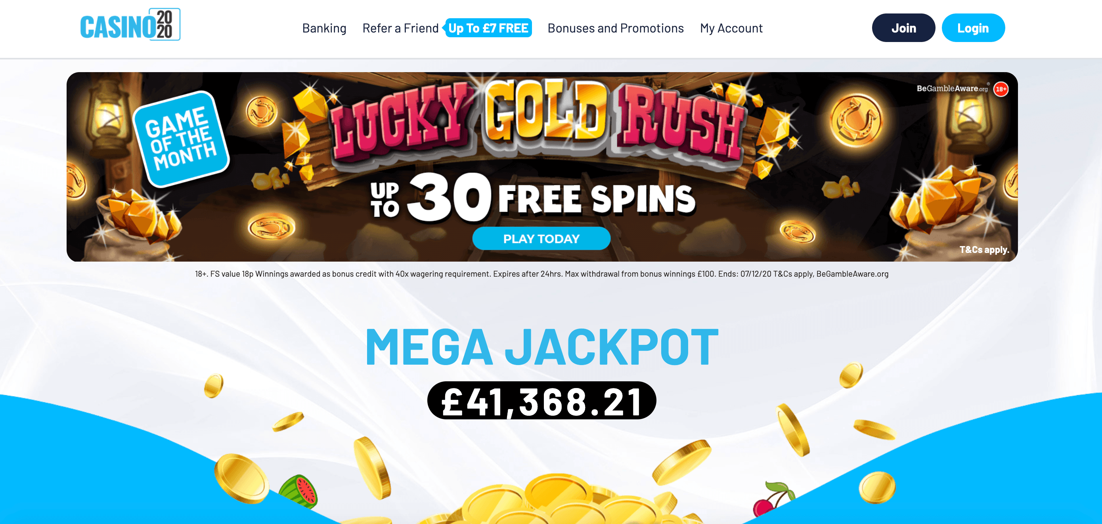Click the watermelon slice icon
Screen dimensions: 1102x524
click(x=299, y=491)
